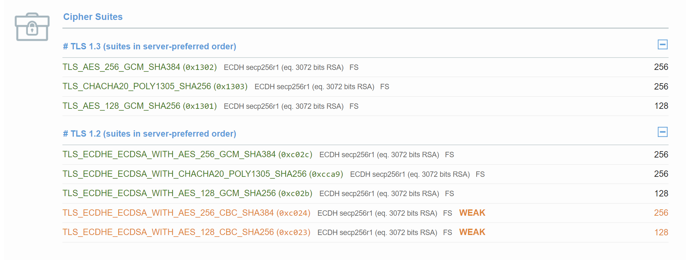
Task: Click the TLS 1.3 server-preferred order heading
Action: (x=149, y=46)
